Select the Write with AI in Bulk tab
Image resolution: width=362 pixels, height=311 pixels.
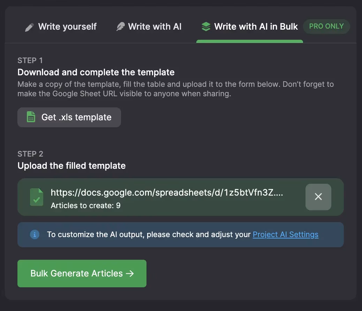tap(256, 26)
